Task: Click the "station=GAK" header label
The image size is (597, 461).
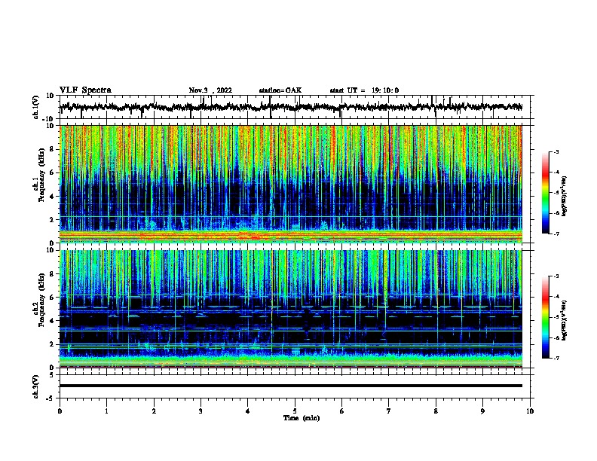Action: point(280,90)
